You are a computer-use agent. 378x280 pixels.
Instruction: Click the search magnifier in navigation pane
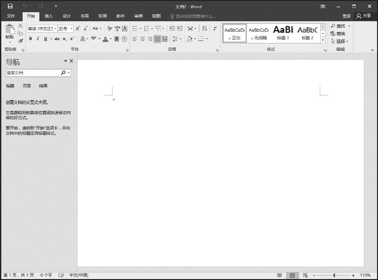(x=63, y=73)
